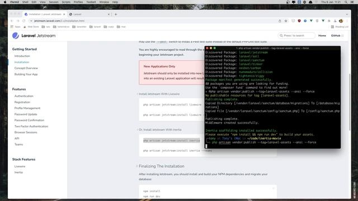Open a new browser tab
This screenshot has height=201, width=358.
tap(116, 14)
